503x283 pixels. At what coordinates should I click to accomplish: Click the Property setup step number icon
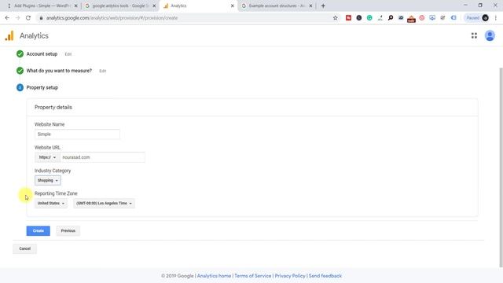20,87
